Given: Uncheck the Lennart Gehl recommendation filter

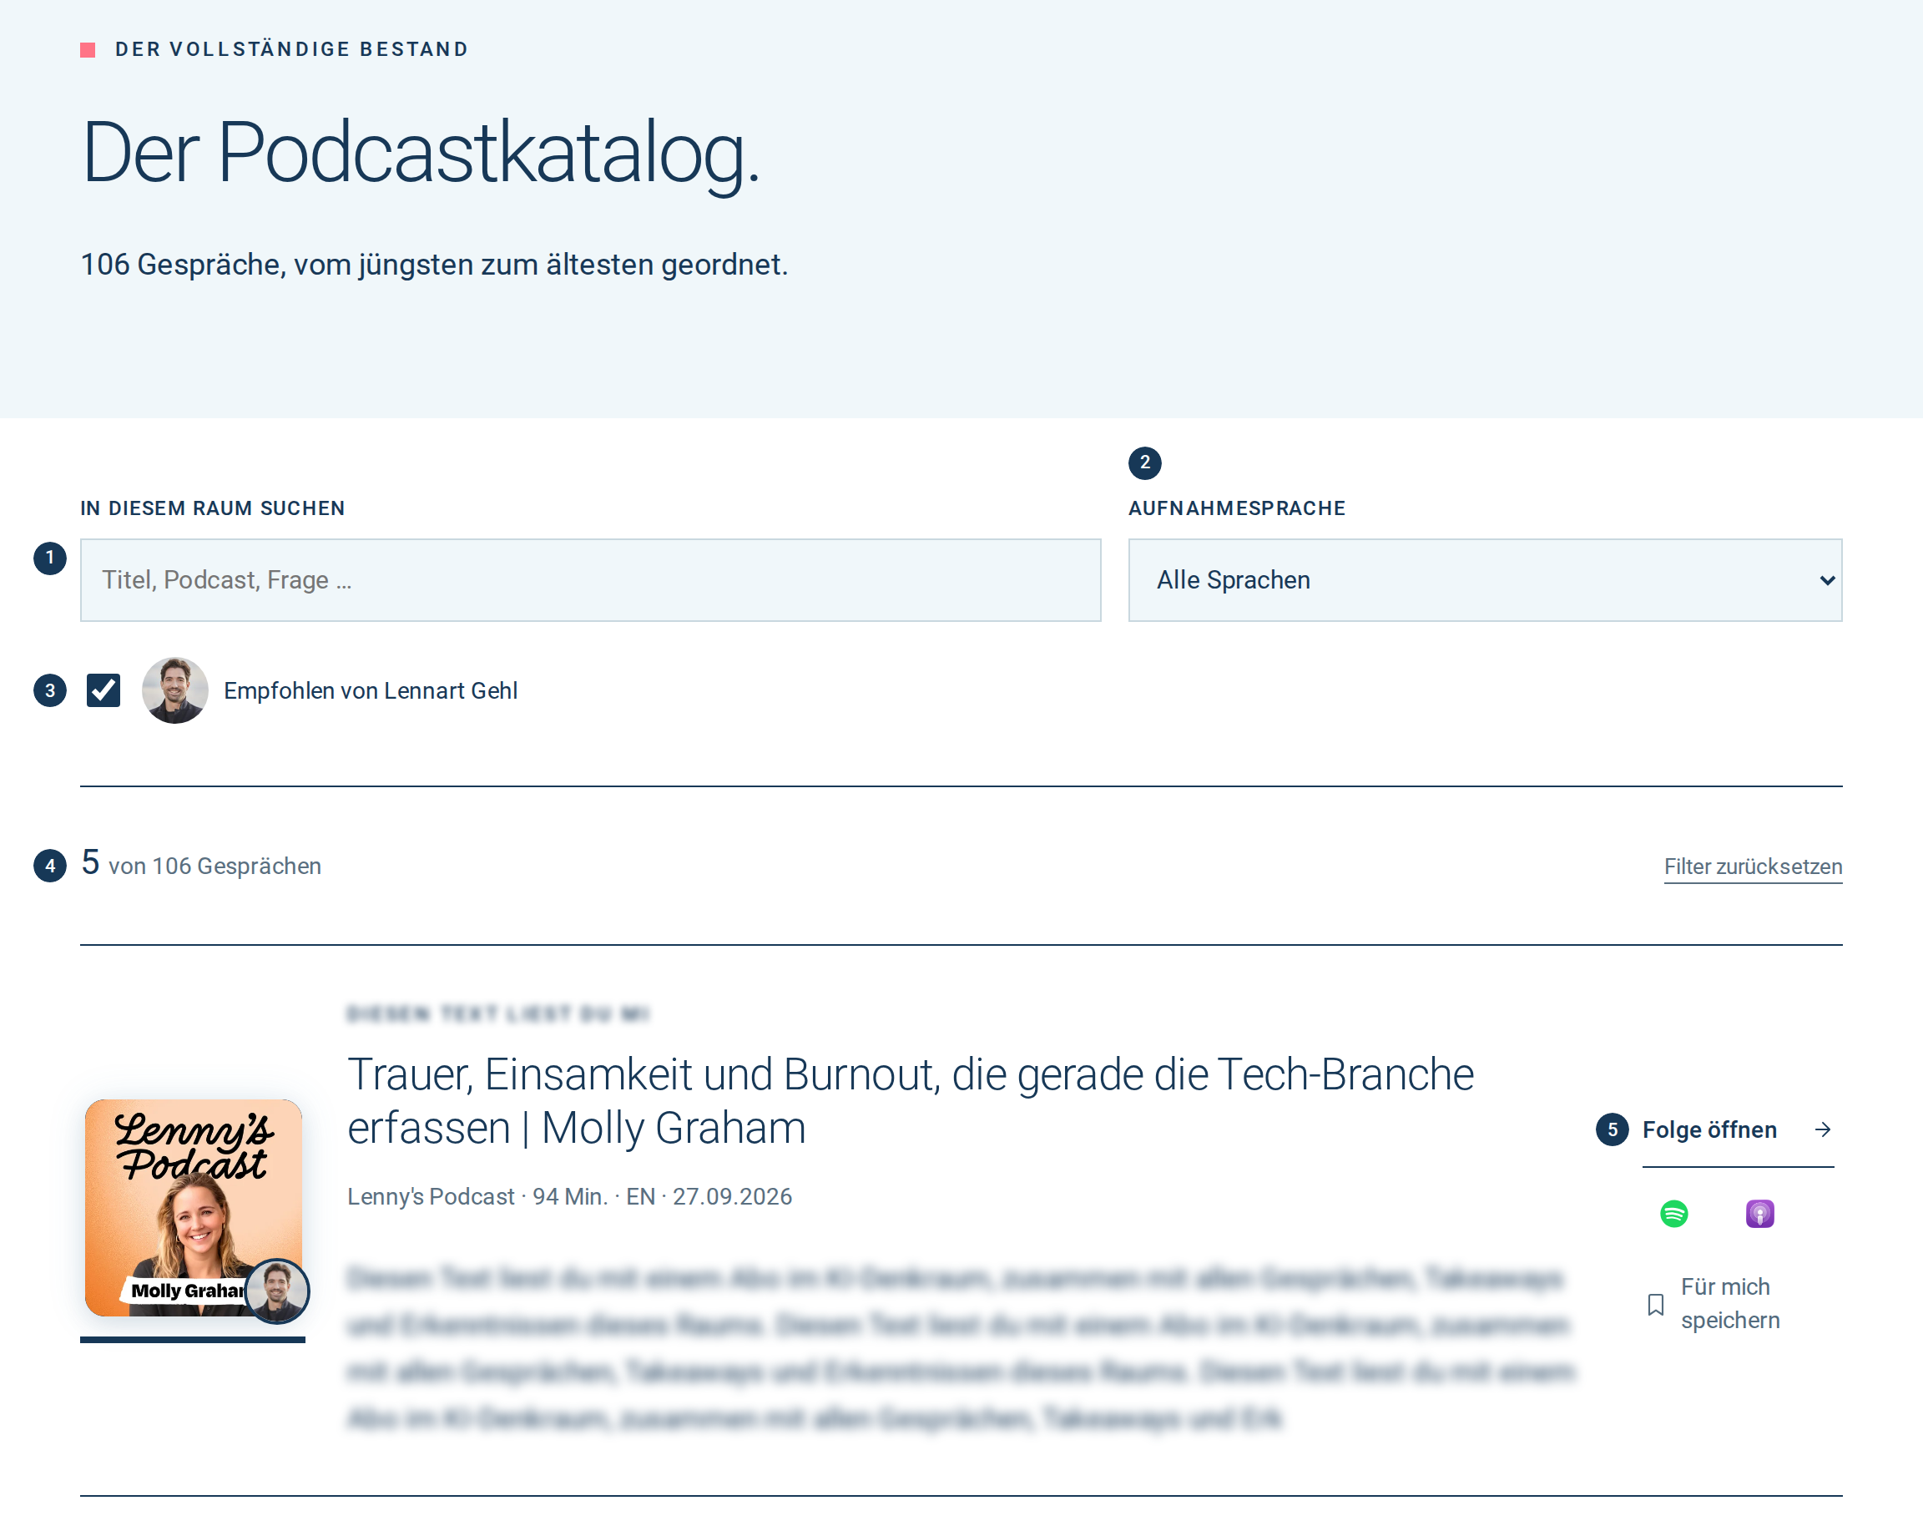Looking at the screenshot, I should [103, 690].
